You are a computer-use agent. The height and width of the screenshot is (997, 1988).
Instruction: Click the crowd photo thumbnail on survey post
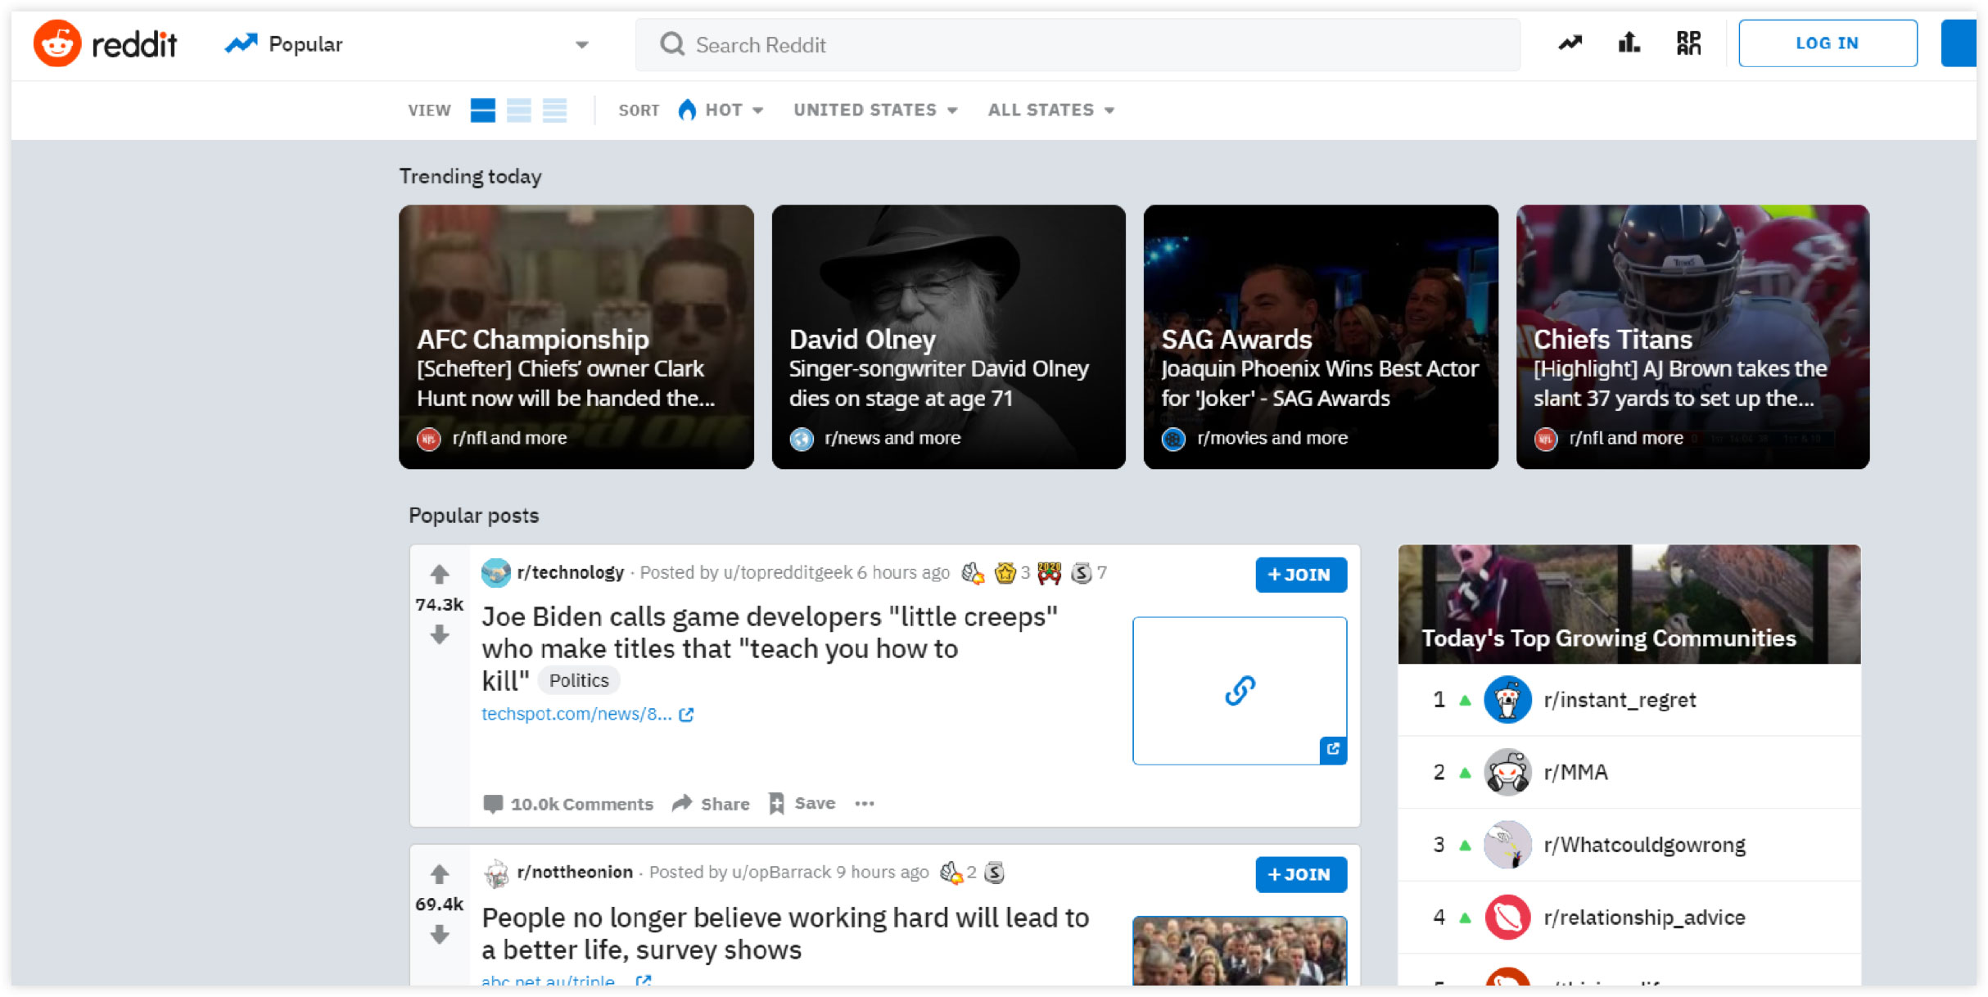click(1240, 951)
